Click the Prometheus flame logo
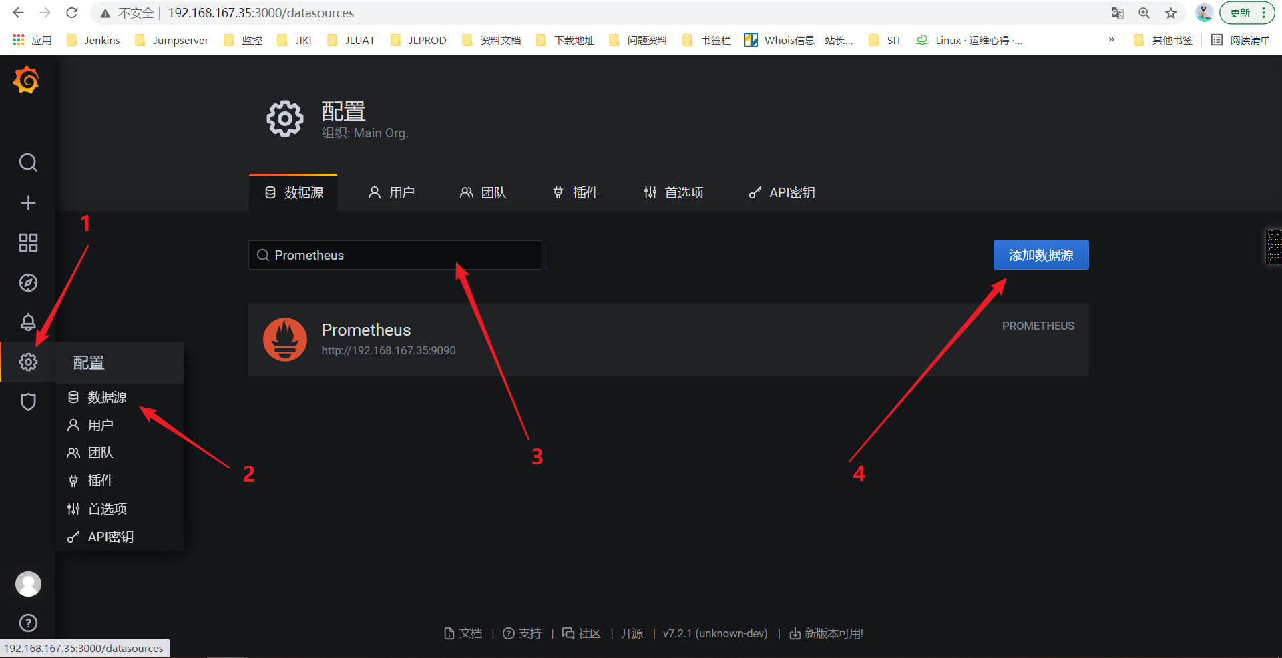This screenshot has width=1282, height=658. click(x=285, y=339)
